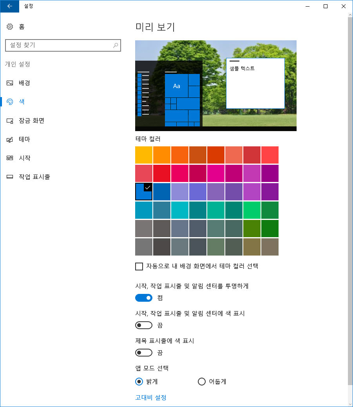Select the 어둡게 app mode radio

(202, 382)
